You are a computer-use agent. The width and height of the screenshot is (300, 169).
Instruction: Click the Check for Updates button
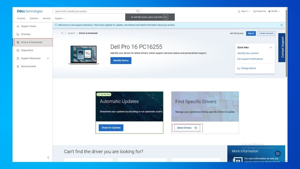111,128
